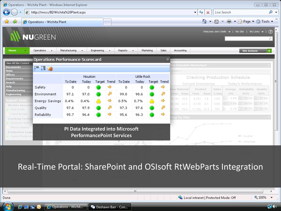
Task: Click Internet Explorer quick launch icon
Action: pos(20,207)
